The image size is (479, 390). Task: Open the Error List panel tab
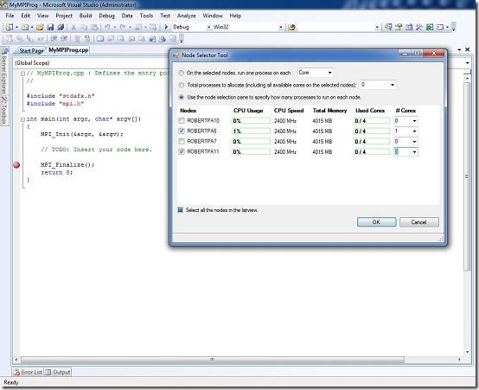click(28, 372)
